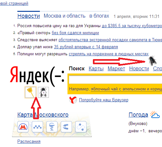Screen dimensions: 162x147
Task: Open Карта Московского heading link
Action: (x=43, y=115)
